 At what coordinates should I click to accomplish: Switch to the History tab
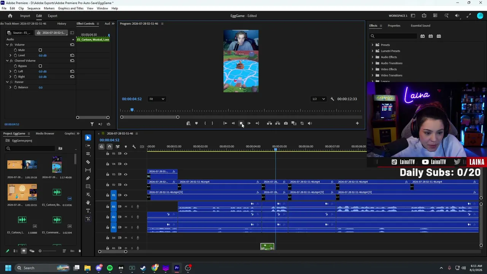(x=62, y=24)
